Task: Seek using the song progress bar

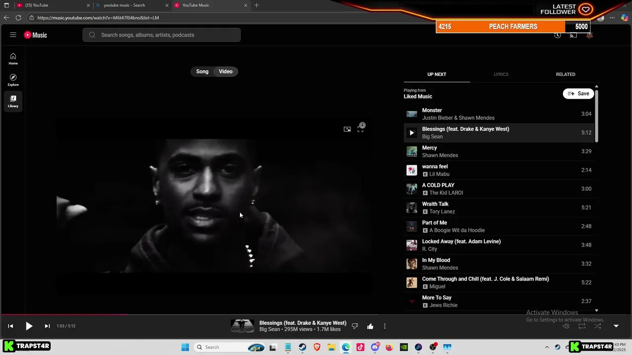Action: pos(316,314)
